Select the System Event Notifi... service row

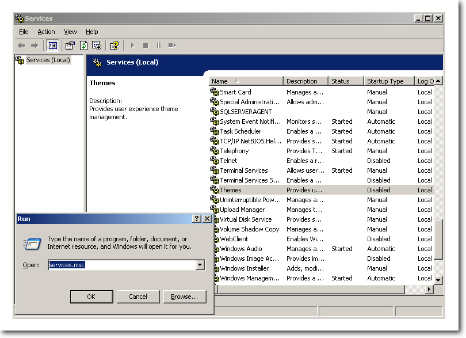click(x=321, y=121)
